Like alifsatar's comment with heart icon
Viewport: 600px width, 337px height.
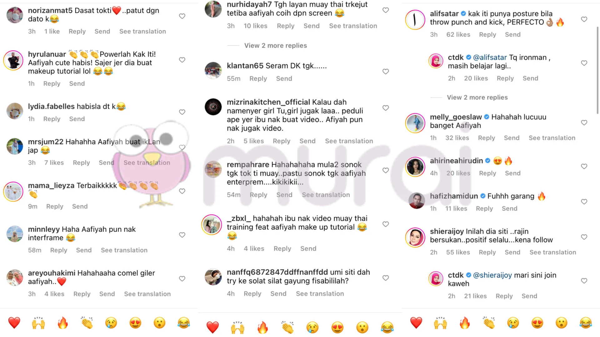click(x=584, y=19)
